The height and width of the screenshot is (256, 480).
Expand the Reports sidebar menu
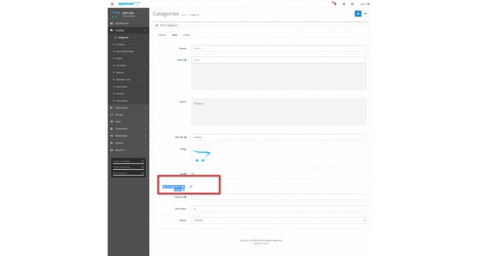pos(128,150)
